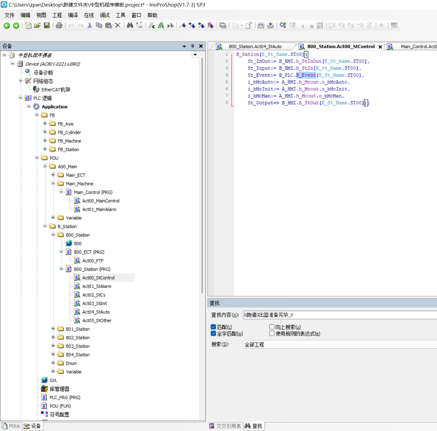
Task: Collapse the FB folder in device tree
Action: tap(37, 115)
